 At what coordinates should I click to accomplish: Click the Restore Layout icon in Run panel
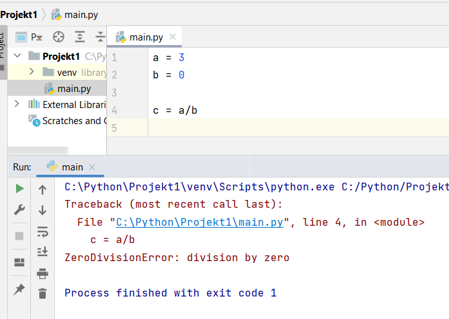pyautogui.click(x=19, y=262)
